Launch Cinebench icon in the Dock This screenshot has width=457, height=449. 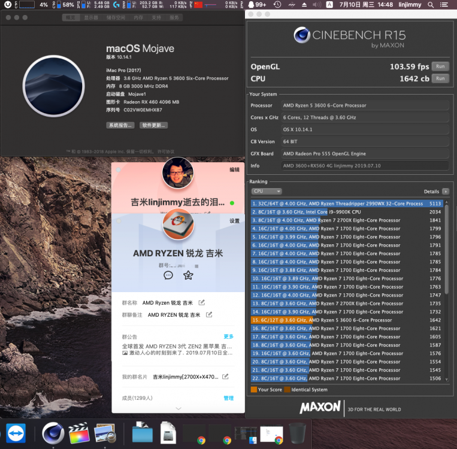(53, 433)
